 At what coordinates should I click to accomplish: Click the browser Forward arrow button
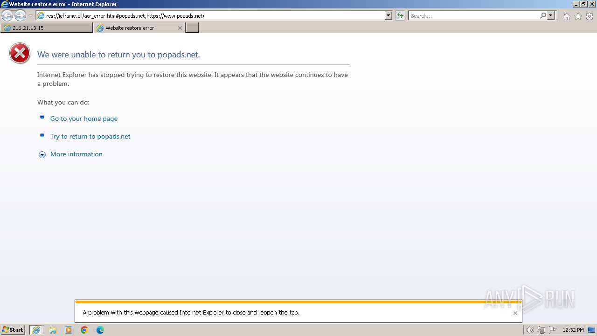coord(20,15)
